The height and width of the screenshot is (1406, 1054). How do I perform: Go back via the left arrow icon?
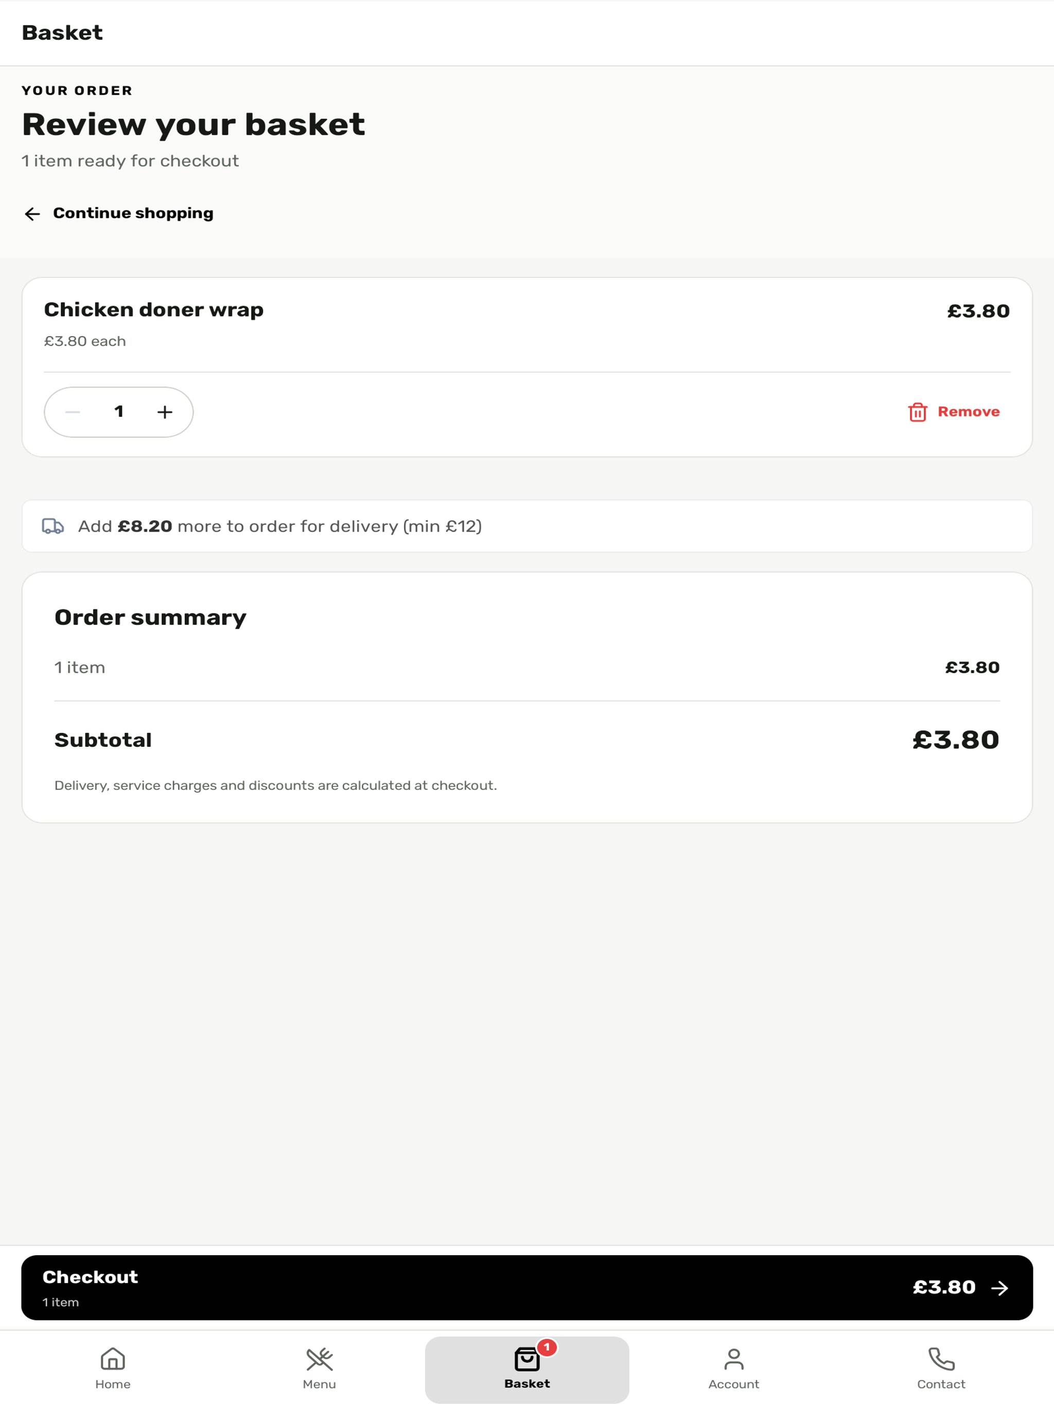point(32,214)
